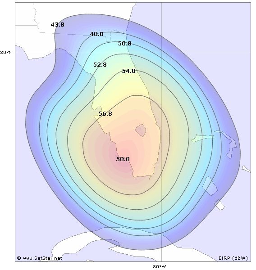Open the www.SatStar.net copyright link
This screenshot has width=256, height=270.
click(42, 258)
